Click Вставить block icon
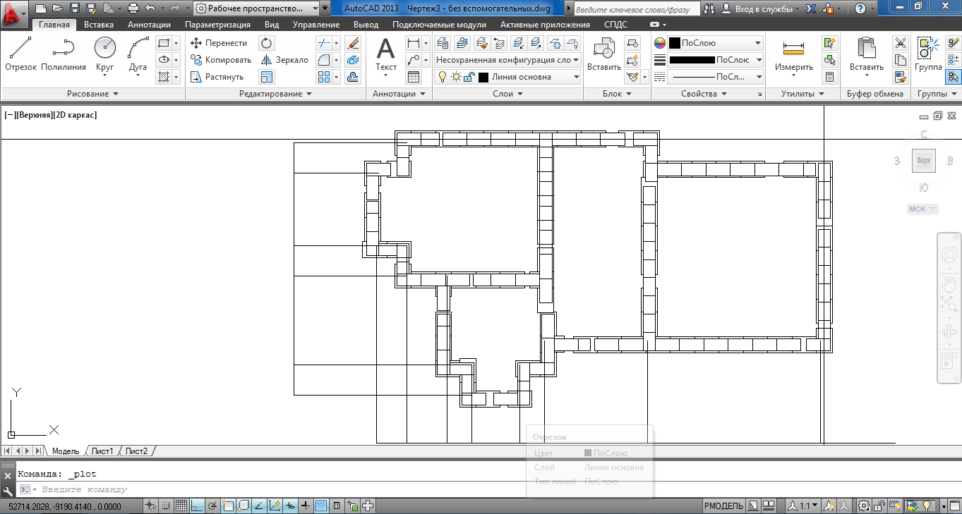Viewport: 962px width, 514px height. 604,54
